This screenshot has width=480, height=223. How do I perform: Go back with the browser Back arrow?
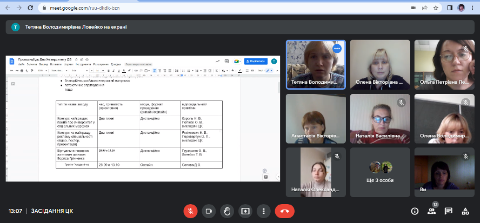pyautogui.click(x=8, y=8)
